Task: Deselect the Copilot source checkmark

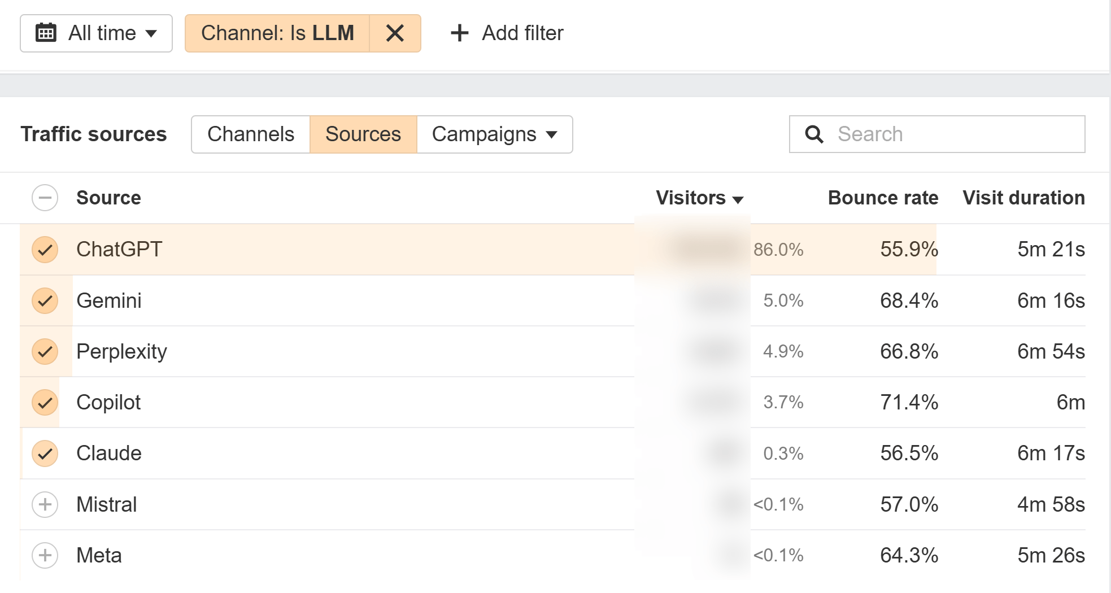Action: click(45, 402)
